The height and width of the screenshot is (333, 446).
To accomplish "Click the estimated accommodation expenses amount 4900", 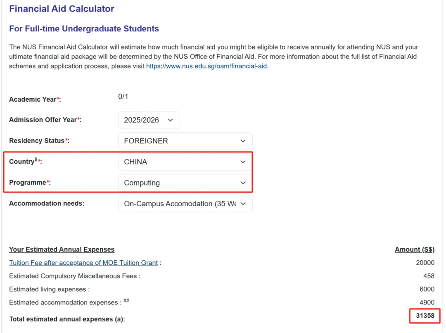I will click(x=427, y=302).
